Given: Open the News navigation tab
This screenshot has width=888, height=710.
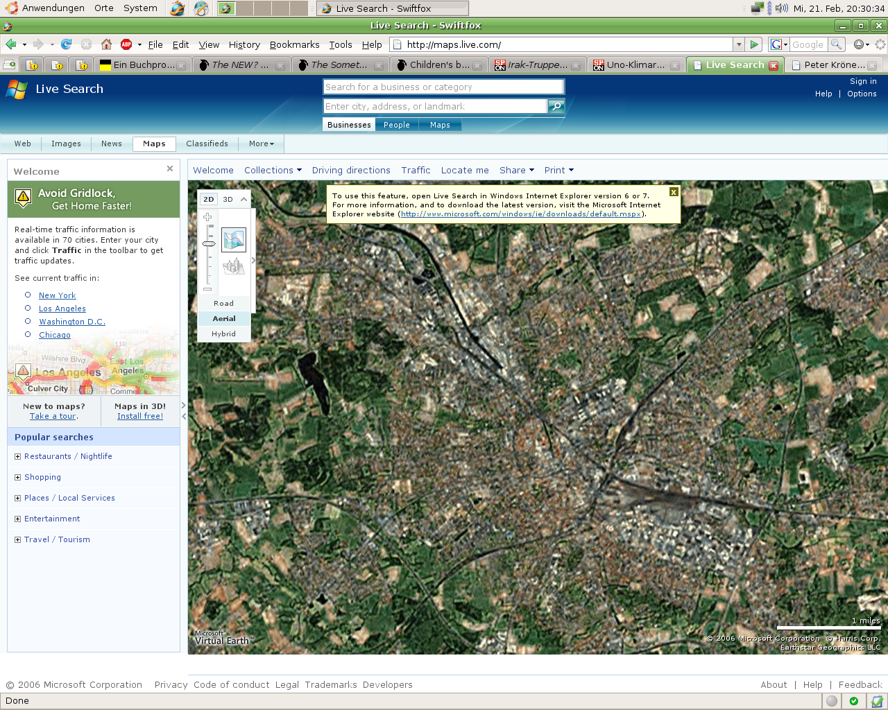Looking at the screenshot, I should [x=112, y=144].
